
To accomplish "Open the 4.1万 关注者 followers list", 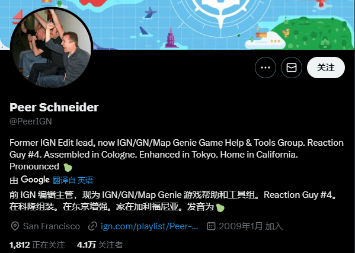I will pyautogui.click(x=100, y=245).
